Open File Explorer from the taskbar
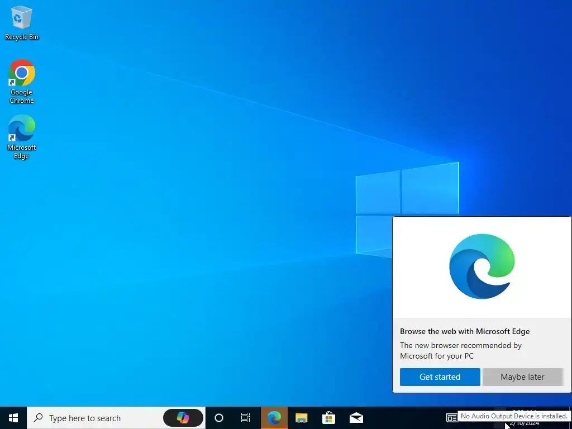 tap(301, 418)
